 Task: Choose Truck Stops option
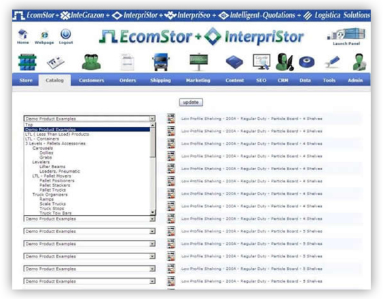point(87,208)
